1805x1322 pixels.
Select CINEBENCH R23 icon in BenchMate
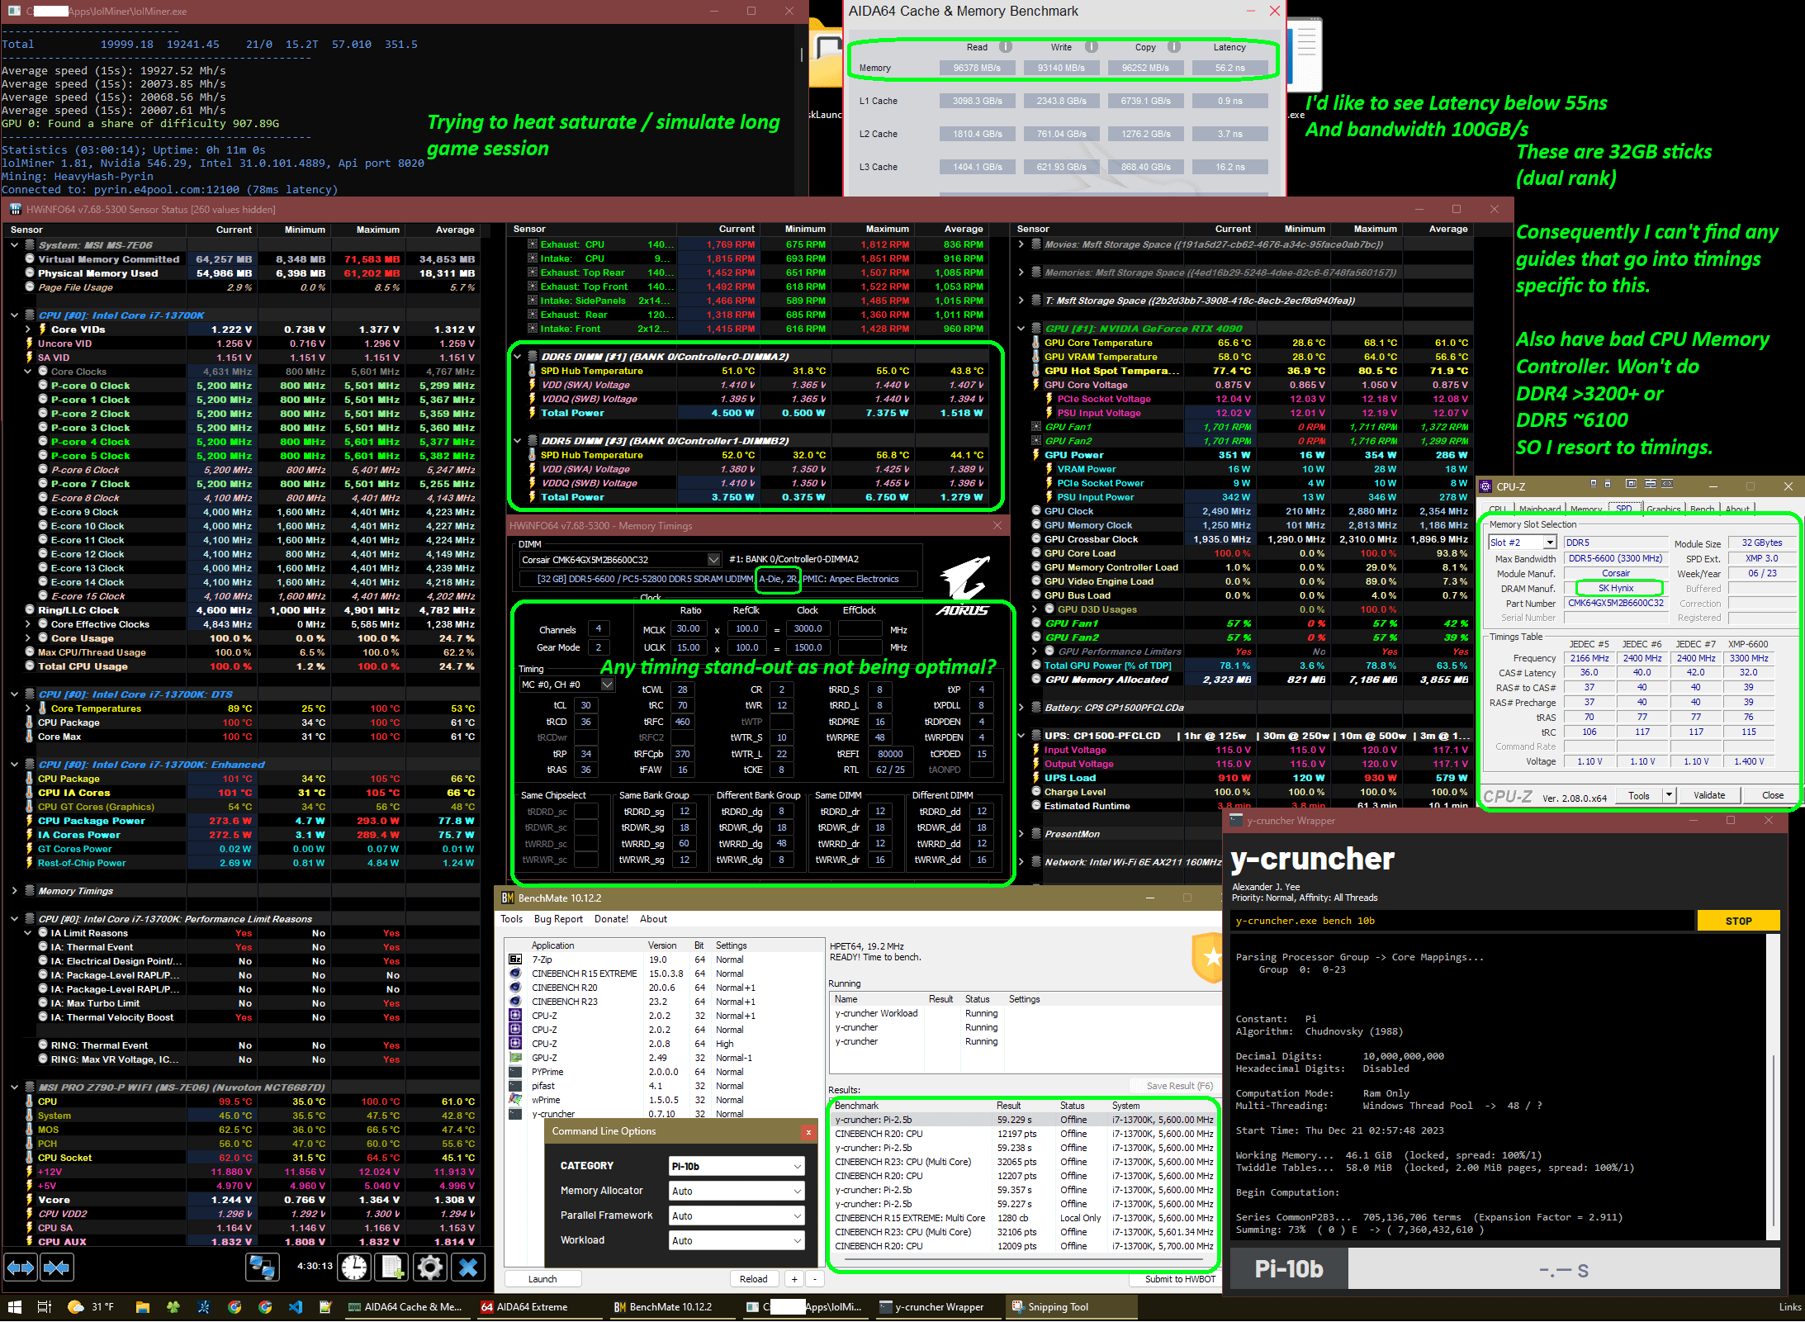click(x=515, y=1002)
